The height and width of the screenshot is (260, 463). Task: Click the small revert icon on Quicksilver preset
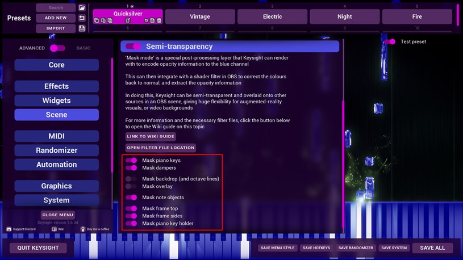pos(146,20)
